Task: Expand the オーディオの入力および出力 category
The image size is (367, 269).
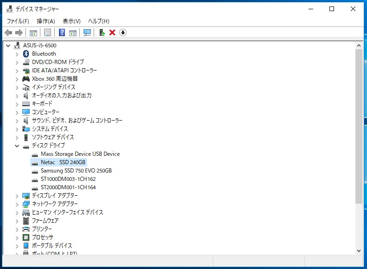Action: (17, 96)
